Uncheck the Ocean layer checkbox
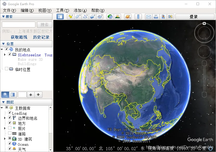216x152 pixels. 10,143
